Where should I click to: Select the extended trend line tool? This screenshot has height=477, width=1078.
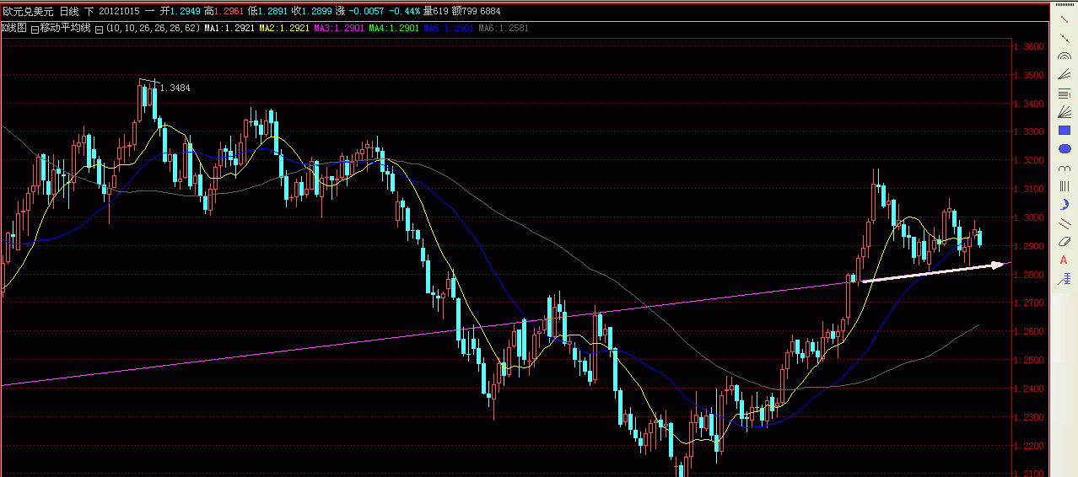[1064, 38]
